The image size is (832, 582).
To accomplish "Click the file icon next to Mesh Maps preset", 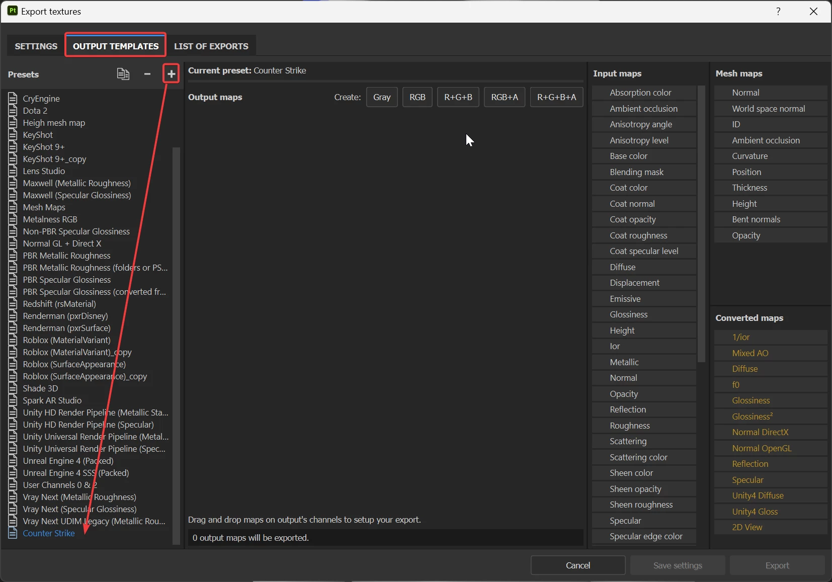I will coord(13,207).
